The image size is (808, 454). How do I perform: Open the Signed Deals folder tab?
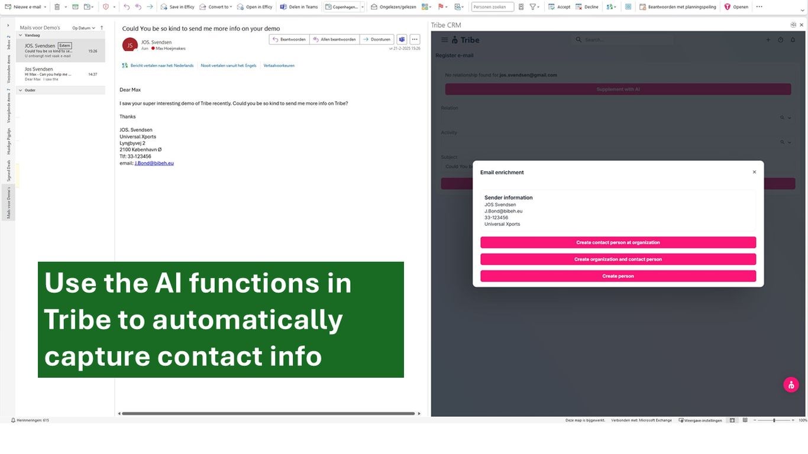point(8,170)
